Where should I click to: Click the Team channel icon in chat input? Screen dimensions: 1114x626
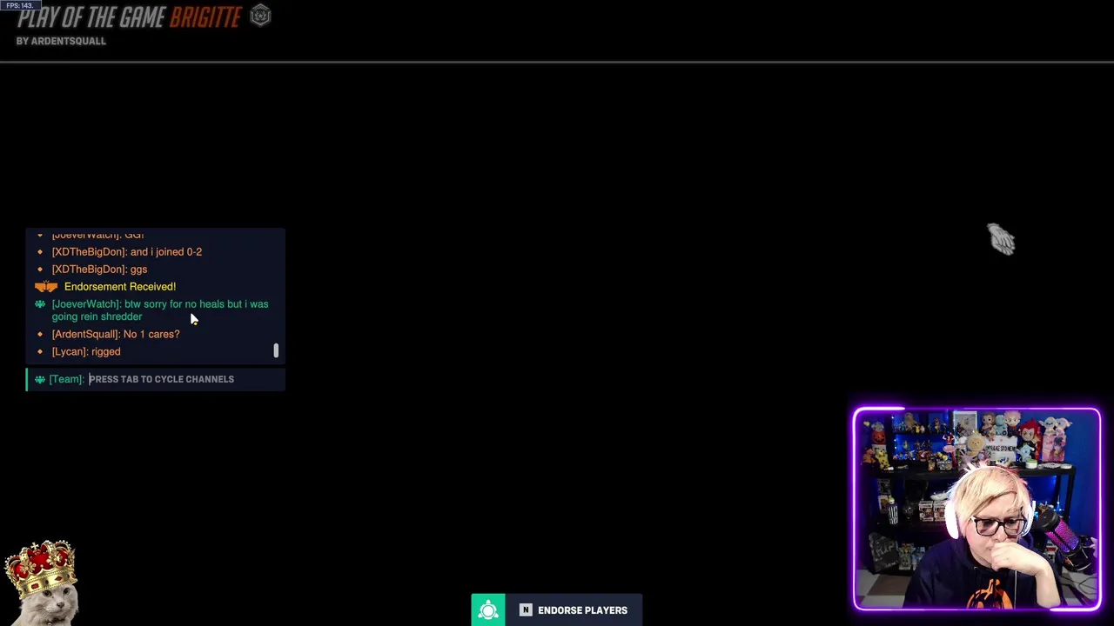[x=40, y=379]
